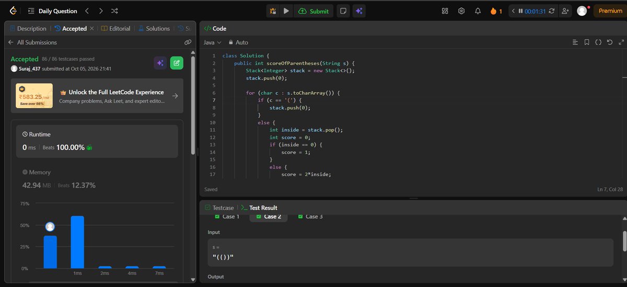Invite a collaborator with add-user icon
Screen dimensions: 627x287
click(565, 11)
